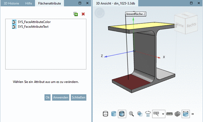This screenshot has height=122, width=203.
Task: Add a new face attribute with the green plus icon
Action: tap(76, 14)
